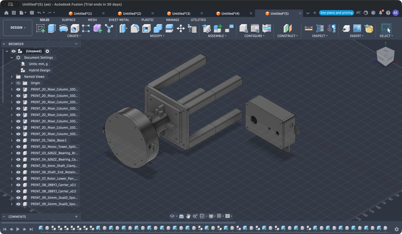Hide the PRINT_05_6mm_Shaft_Clamp component
Viewport: 402px width, 234px height.
[x=18, y=166]
